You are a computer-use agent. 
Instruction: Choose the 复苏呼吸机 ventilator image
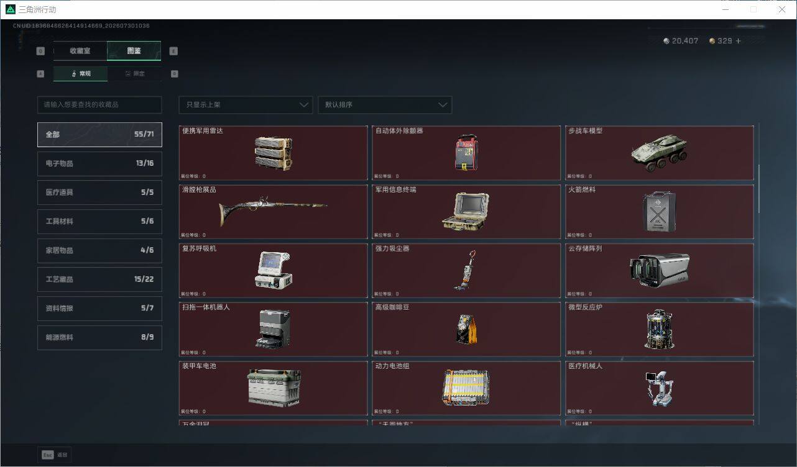coord(274,270)
